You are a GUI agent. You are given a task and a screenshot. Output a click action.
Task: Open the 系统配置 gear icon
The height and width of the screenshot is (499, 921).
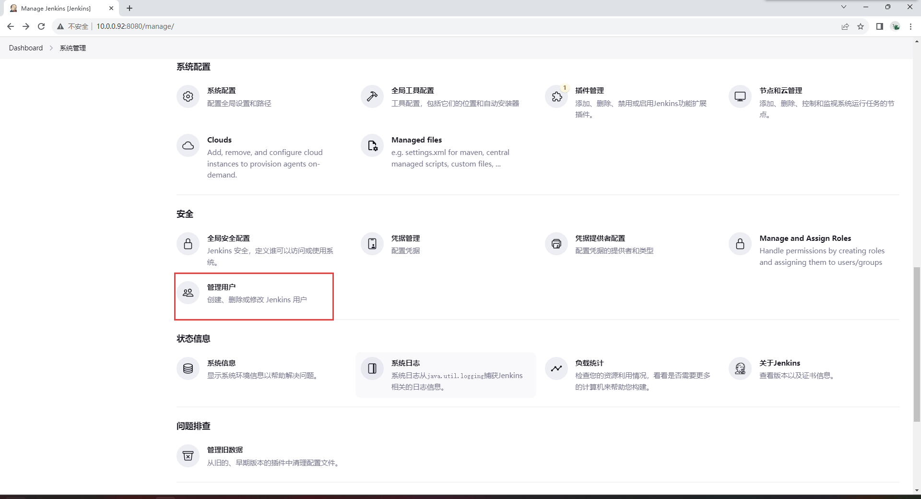tap(188, 96)
